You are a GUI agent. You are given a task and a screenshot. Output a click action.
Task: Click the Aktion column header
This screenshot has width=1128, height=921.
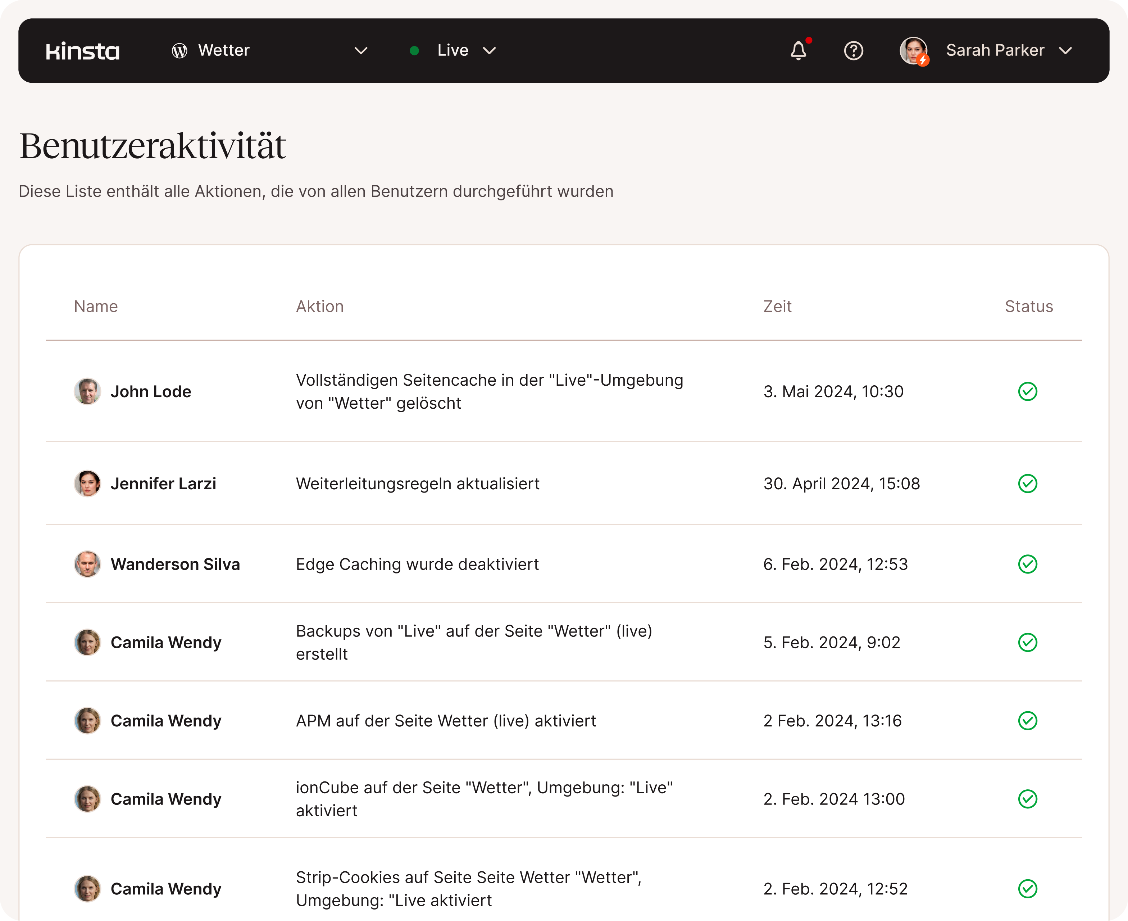tap(320, 306)
